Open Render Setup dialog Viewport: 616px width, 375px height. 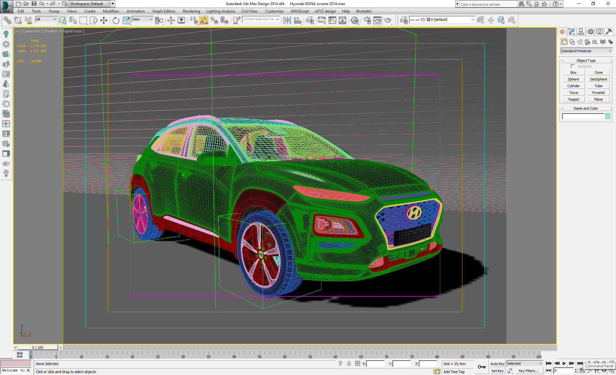[367, 21]
